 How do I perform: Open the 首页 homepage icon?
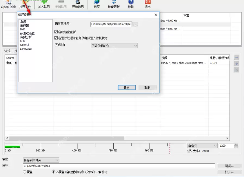(x=97, y=4)
